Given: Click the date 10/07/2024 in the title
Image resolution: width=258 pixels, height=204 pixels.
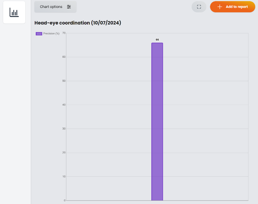Looking at the screenshot, I should click(106, 23).
